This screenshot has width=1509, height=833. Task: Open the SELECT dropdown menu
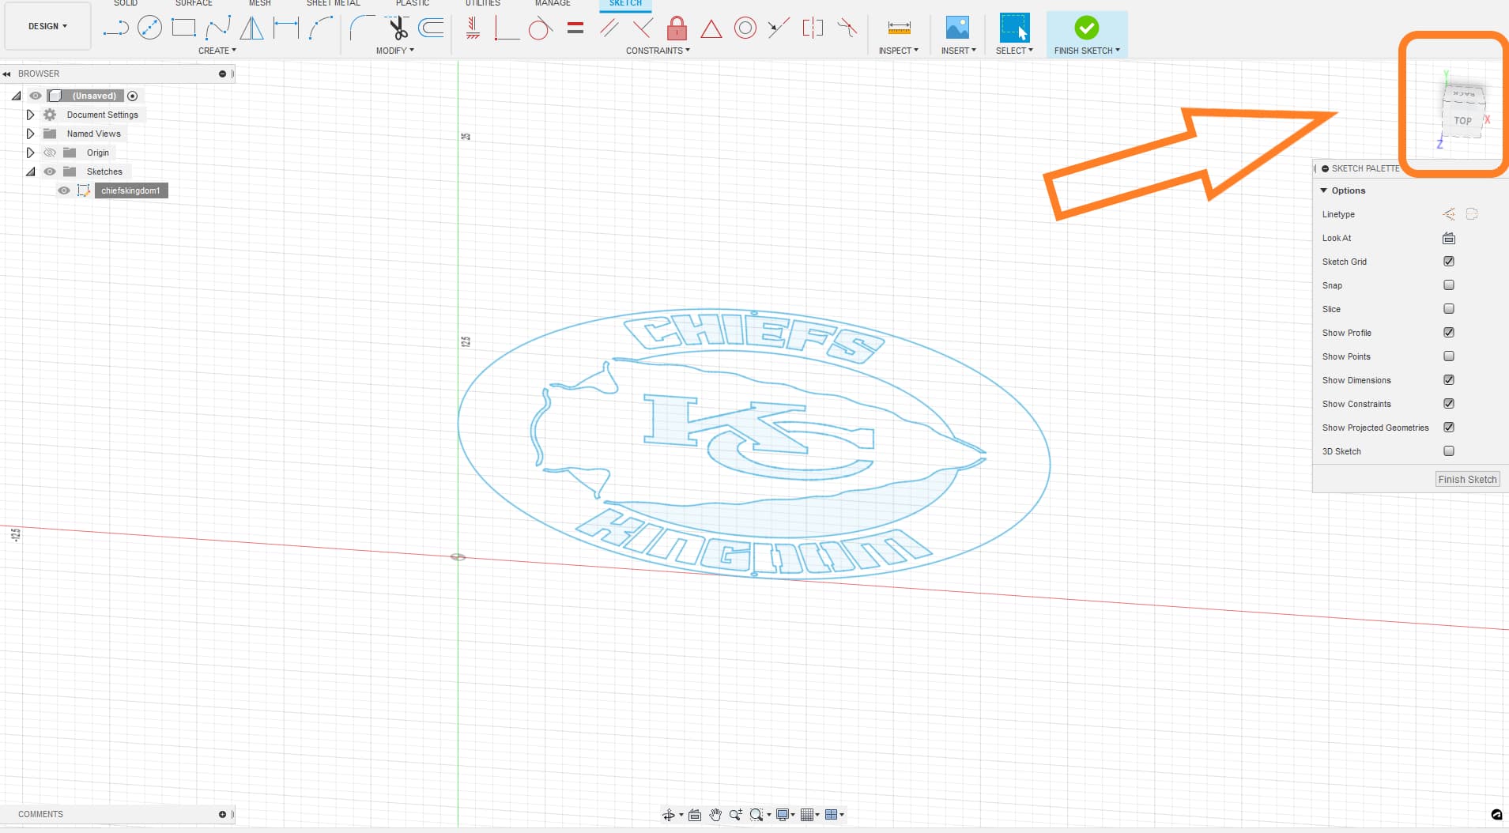(x=1014, y=51)
